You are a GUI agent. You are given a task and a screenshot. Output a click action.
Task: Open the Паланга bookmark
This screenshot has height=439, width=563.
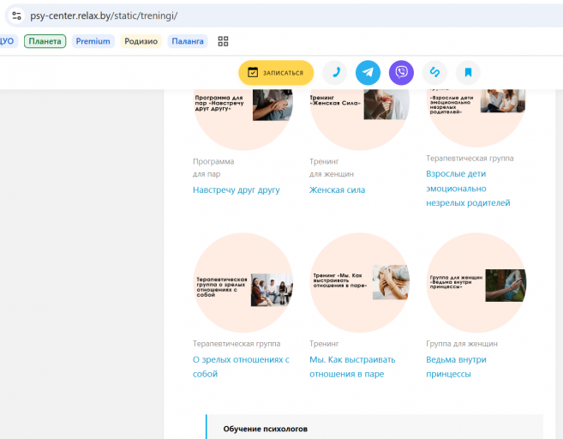click(188, 41)
